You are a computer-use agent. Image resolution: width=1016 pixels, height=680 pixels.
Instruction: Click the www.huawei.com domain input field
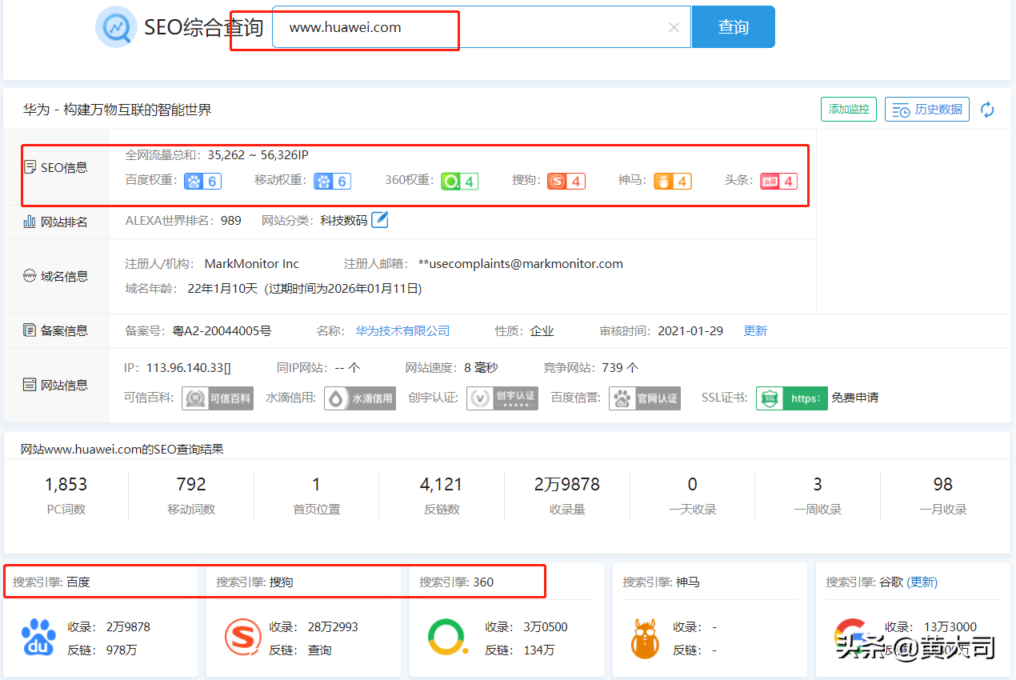point(482,27)
